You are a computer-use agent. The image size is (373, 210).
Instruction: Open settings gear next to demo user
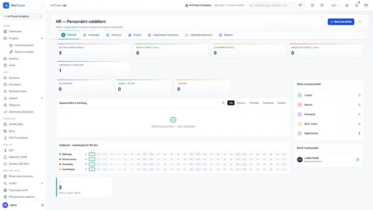43,205
